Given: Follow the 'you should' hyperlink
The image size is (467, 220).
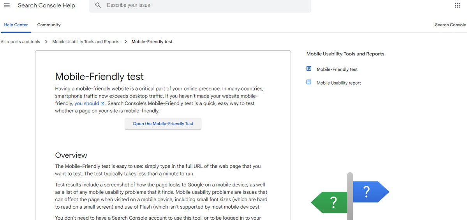Looking at the screenshot, I should pyautogui.click(x=87, y=103).
